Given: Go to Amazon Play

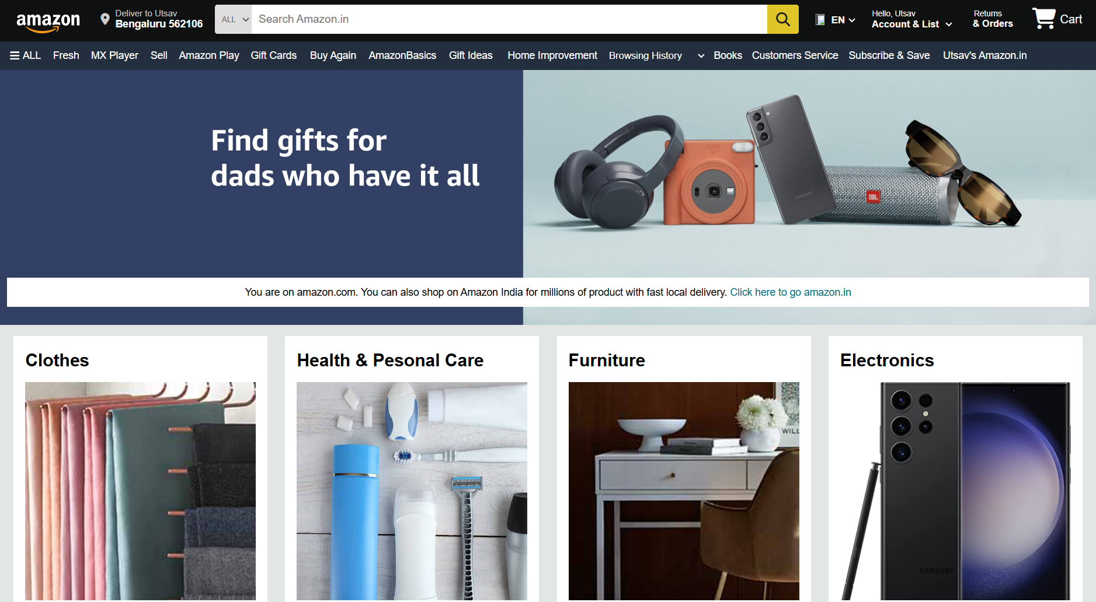Looking at the screenshot, I should point(209,55).
